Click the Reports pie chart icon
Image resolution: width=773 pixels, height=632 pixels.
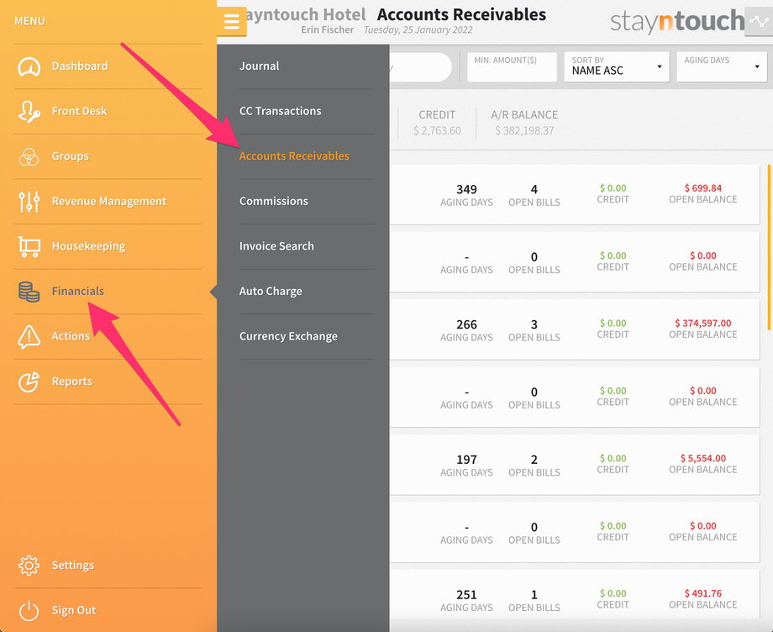[x=29, y=382]
